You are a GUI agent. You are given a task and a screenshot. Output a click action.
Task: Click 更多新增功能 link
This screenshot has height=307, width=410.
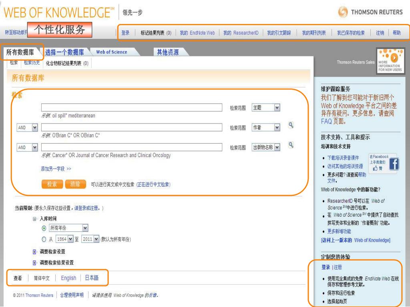tap(339, 231)
